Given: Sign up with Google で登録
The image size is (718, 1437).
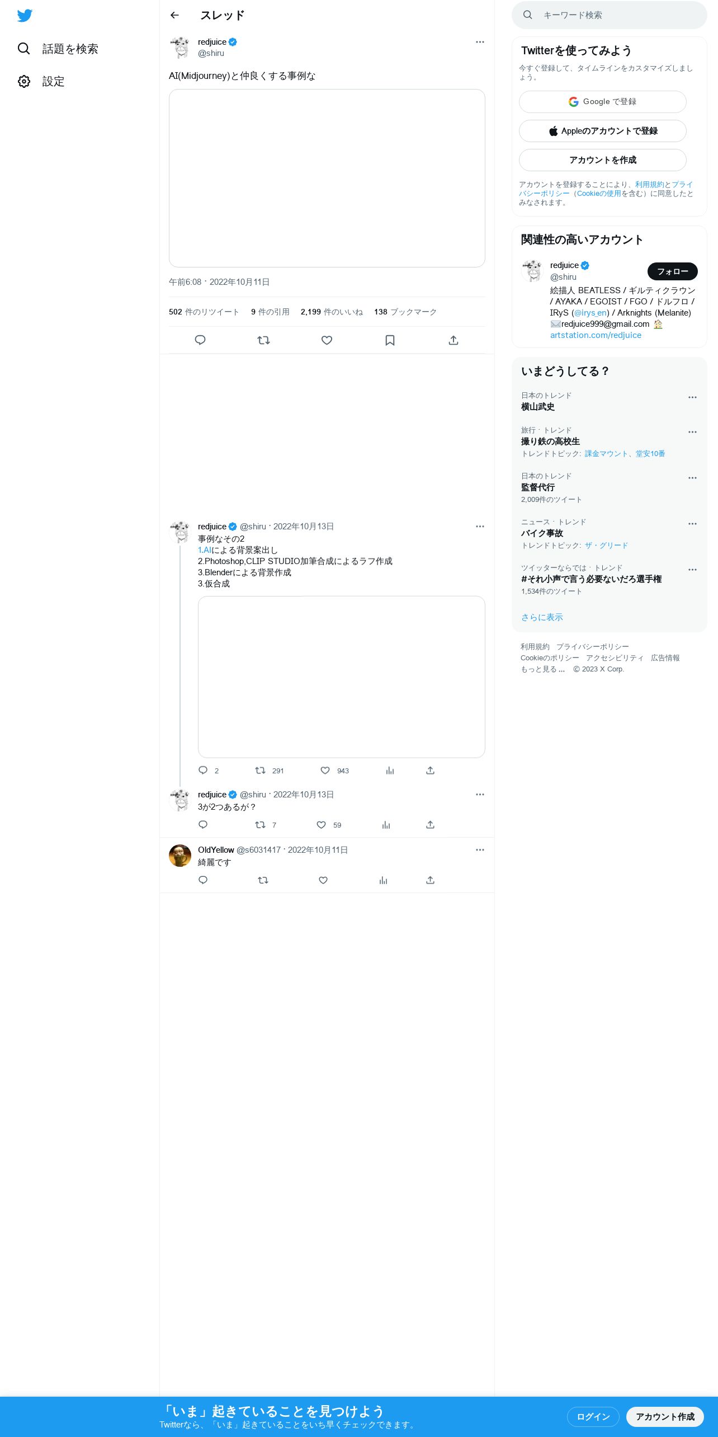Looking at the screenshot, I should click(x=603, y=102).
